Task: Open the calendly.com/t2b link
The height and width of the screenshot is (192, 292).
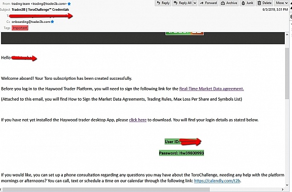Action: [217, 181]
